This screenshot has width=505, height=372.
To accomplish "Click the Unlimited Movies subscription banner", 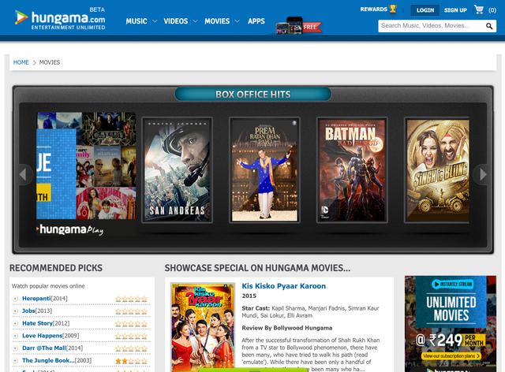I will coord(451,324).
